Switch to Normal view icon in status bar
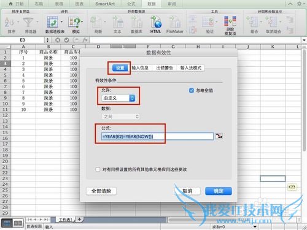 click(7, 223)
